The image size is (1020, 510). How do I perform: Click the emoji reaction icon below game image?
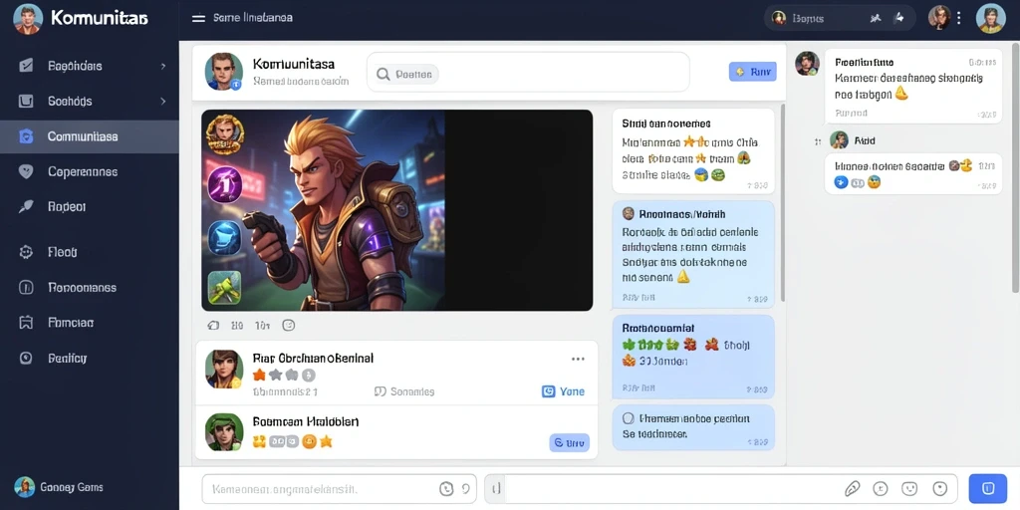[288, 325]
